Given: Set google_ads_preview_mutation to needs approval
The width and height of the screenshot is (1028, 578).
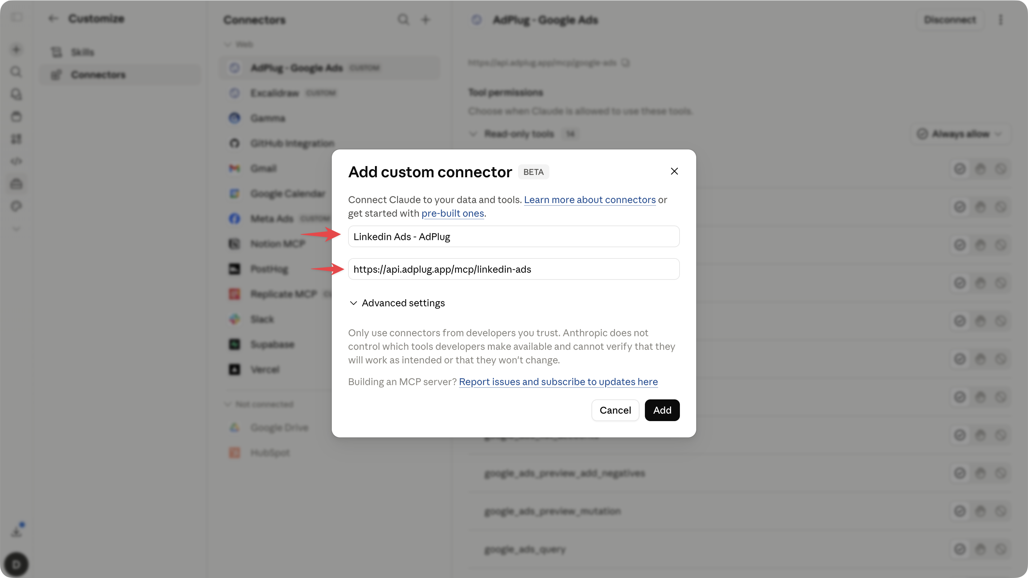Looking at the screenshot, I should [x=980, y=511].
